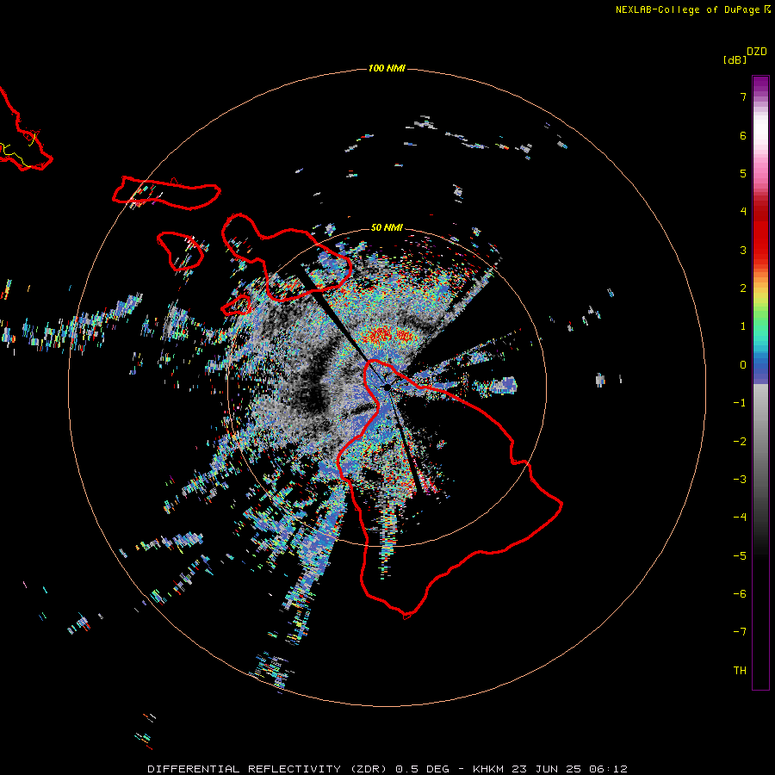Image resolution: width=775 pixels, height=775 pixels.
Task: Click the 6 value on the color scale
Action: click(x=743, y=135)
